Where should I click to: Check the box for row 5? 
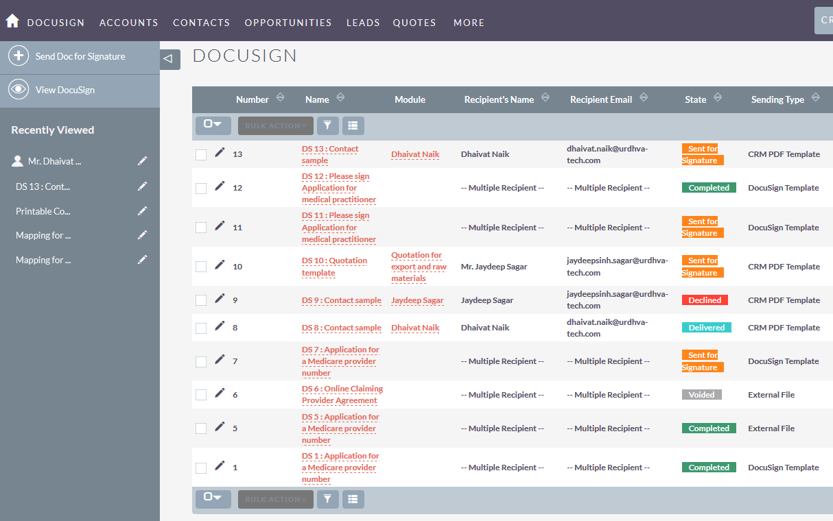tap(201, 428)
